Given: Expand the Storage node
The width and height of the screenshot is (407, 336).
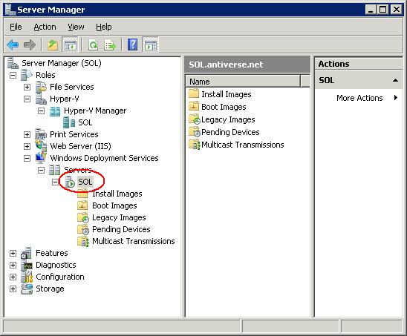Looking at the screenshot, I should tap(13, 289).
